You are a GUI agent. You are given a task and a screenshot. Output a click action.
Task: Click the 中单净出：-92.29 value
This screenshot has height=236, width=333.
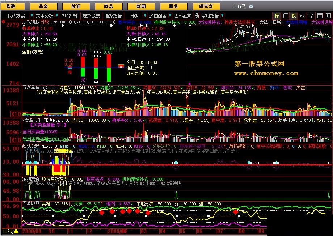40,39
